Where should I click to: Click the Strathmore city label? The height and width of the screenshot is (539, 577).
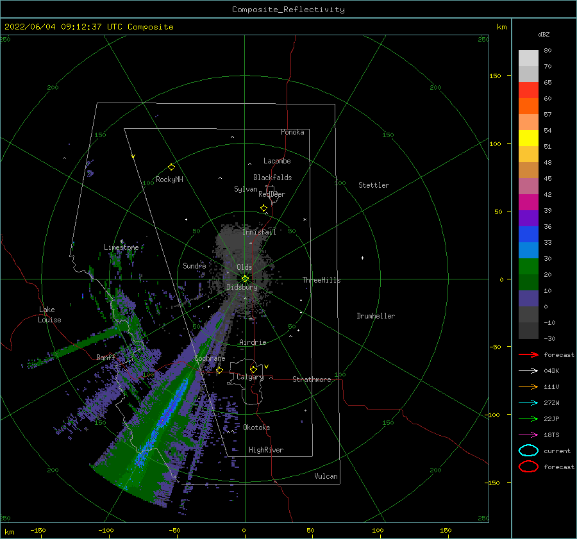click(312, 379)
